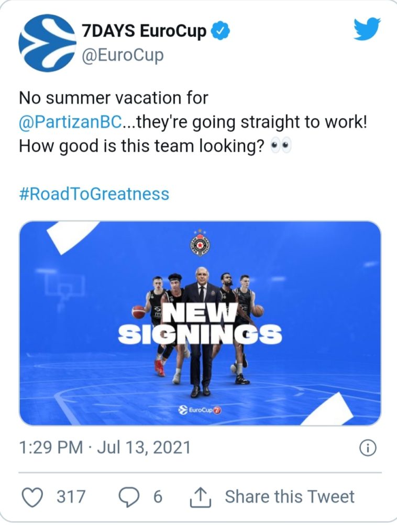Click the 6 replies count

[158, 497]
